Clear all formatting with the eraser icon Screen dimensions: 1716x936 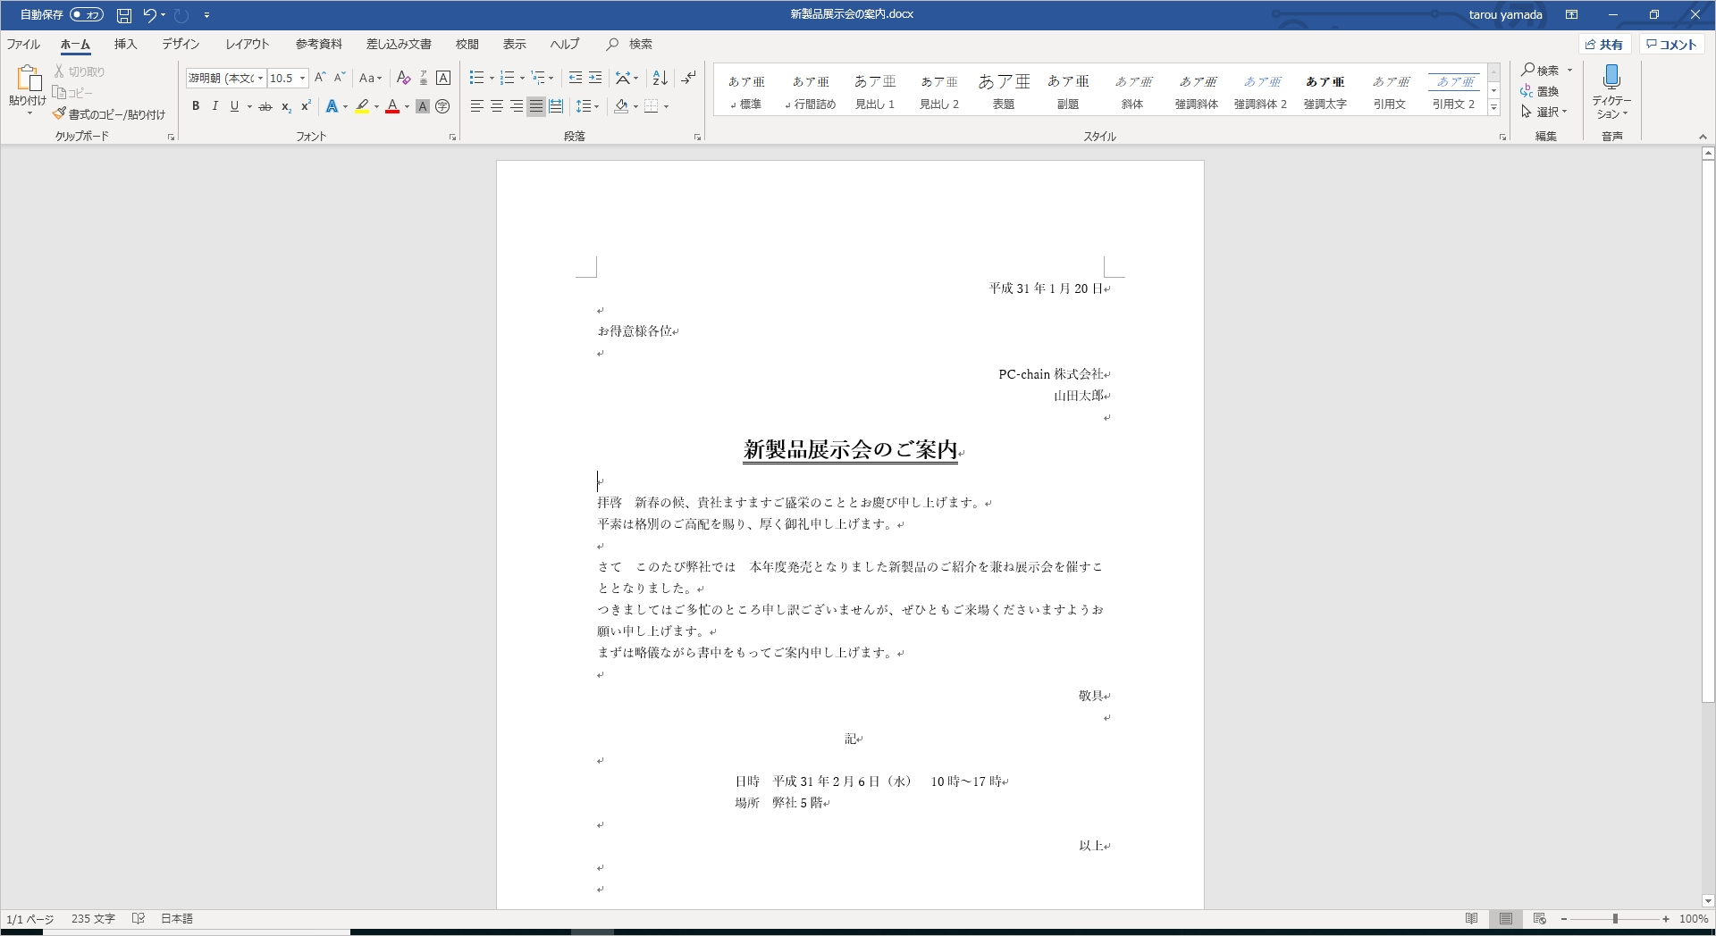pyautogui.click(x=403, y=78)
